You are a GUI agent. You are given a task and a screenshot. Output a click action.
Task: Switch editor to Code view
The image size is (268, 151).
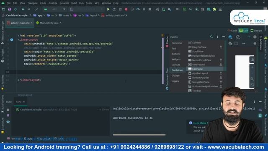point(232,31)
